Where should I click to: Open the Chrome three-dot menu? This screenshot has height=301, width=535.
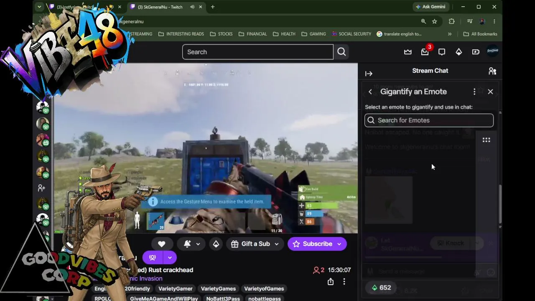tap(494, 21)
